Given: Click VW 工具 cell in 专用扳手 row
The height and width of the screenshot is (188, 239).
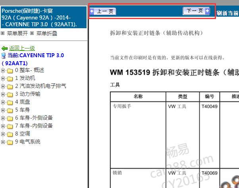Looking at the screenshot, I should pyautogui.click(x=183, y=135).
